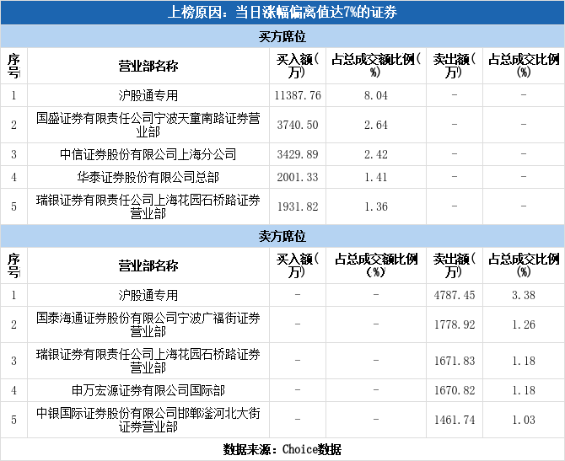Click buy amount 1931.82
Viewport: 565px width, 461px height.
(x=298, y=206)
